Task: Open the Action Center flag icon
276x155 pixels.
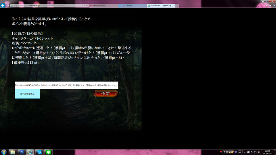Action: [252, 152]
